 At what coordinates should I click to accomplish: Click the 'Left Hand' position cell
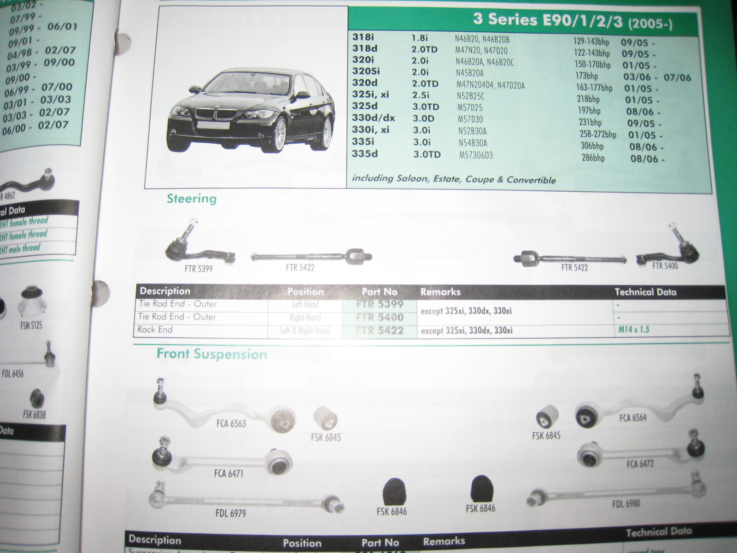[305, 305]
